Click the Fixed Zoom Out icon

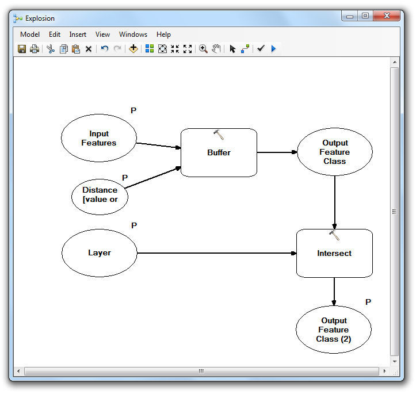188,49
